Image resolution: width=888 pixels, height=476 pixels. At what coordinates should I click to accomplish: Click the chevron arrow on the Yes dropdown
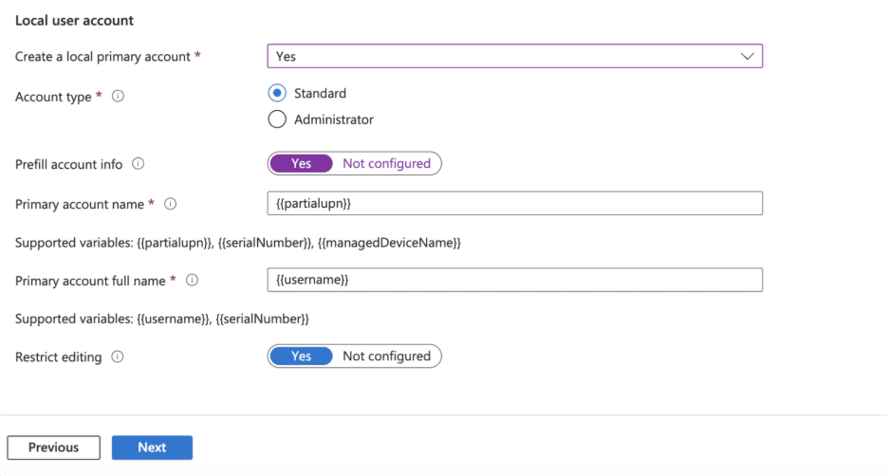(748, 57)
